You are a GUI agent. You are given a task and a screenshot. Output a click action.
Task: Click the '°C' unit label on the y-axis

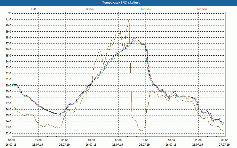click(9, 13)
